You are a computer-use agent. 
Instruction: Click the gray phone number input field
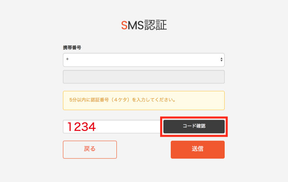pyautogui.click(x=144, y=77)
